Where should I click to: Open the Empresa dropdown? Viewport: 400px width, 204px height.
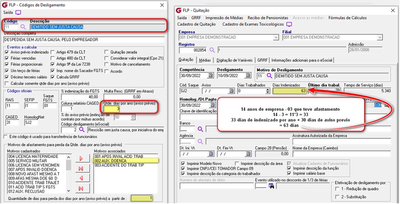pos(276,37)
